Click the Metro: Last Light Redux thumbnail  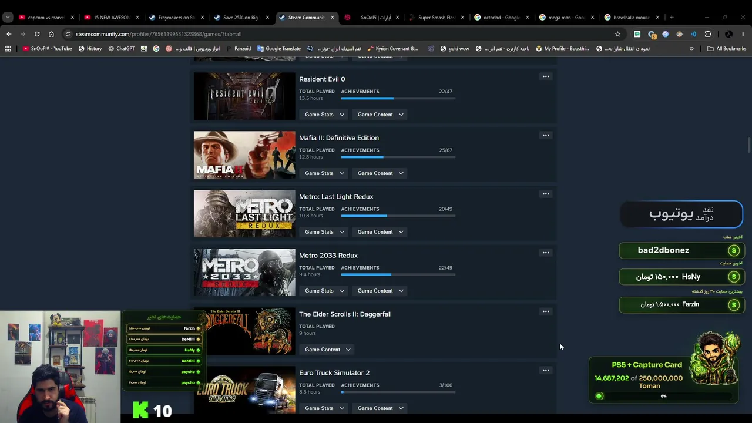(x=244, y=214)
